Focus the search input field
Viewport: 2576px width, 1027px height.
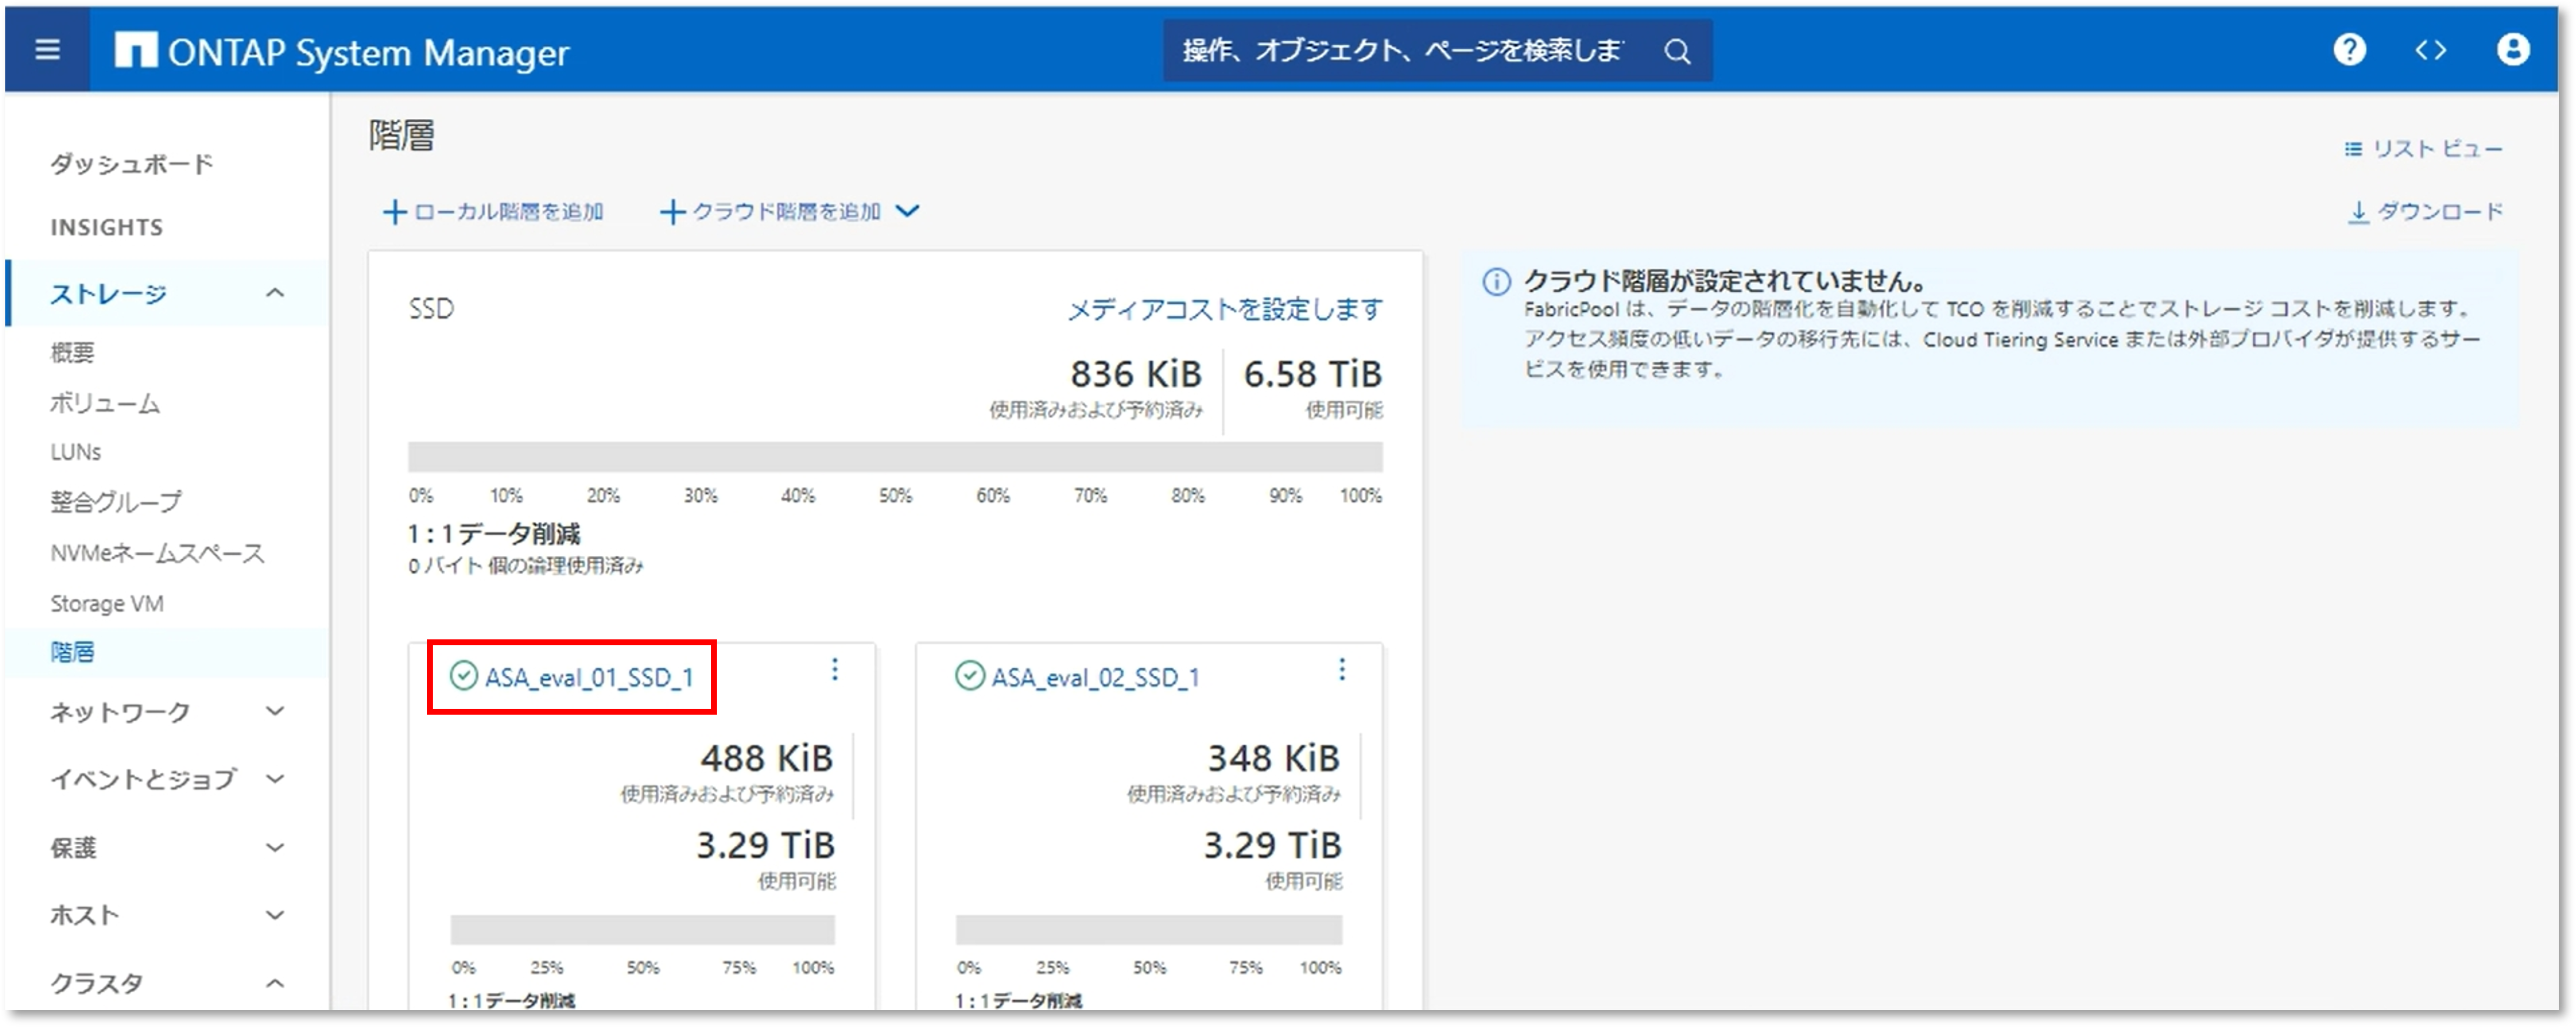coord(1404,50)
